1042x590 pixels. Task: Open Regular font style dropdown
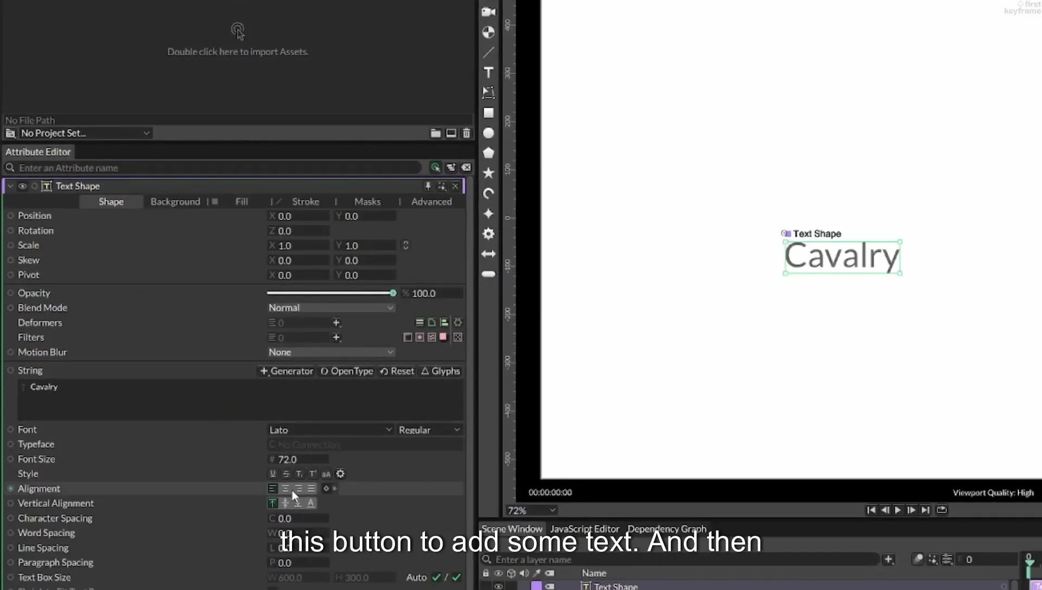click(429, 429)
